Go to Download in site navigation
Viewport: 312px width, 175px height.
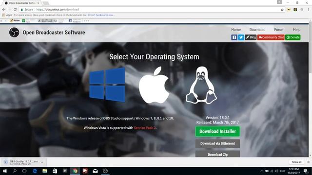257,30
